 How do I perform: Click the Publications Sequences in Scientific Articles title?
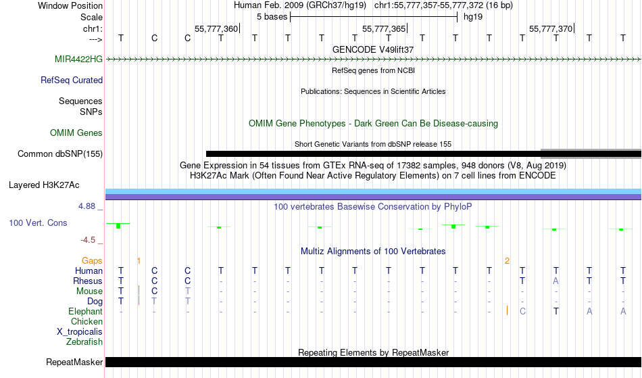[373, 91]
